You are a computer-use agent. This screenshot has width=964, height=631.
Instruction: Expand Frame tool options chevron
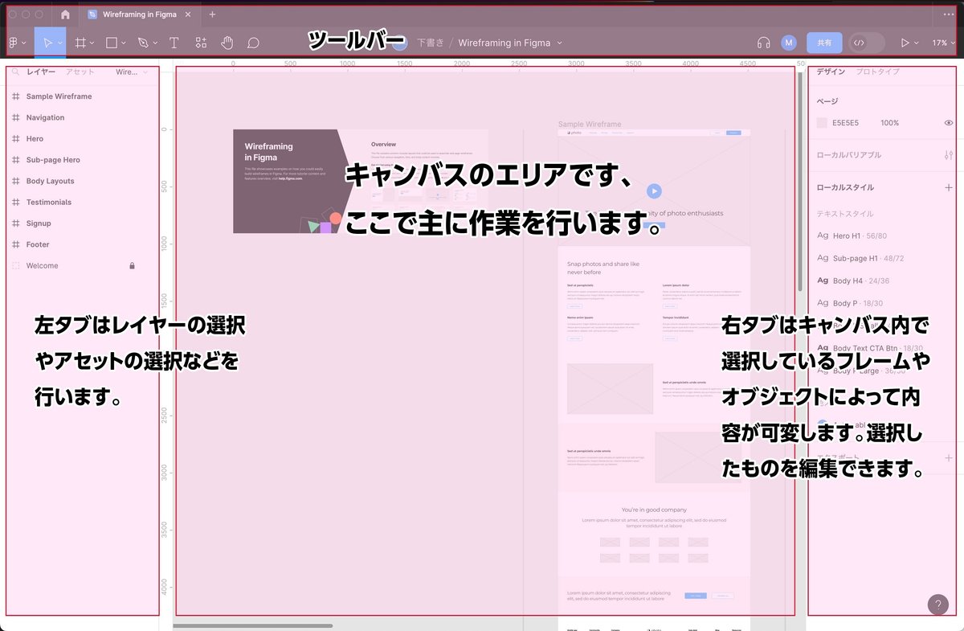tap(92, 43)
